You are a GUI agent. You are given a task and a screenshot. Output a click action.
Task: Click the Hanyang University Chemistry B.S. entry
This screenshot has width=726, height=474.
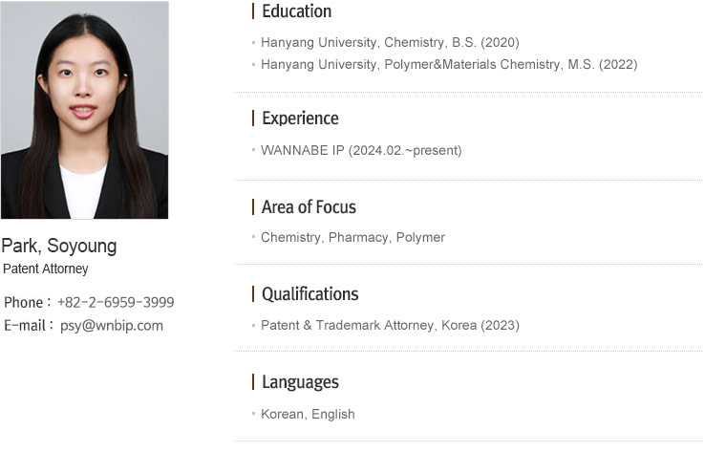pos(390,43)
